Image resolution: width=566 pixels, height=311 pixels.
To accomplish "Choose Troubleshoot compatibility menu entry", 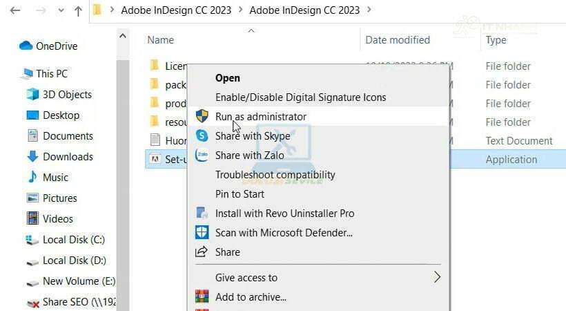I will [275, 175].
